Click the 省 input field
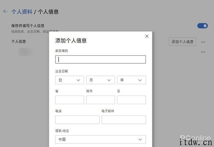The height and width of the screenshot is (147, 214). tap(70, 100)
